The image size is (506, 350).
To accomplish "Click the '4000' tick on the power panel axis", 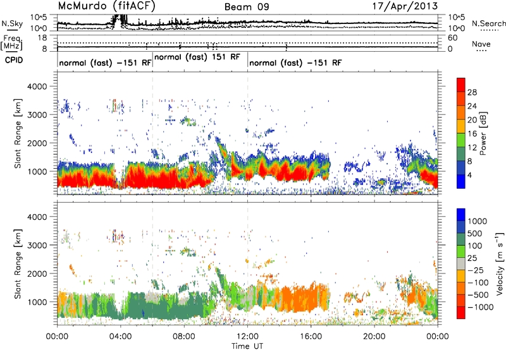I will pos(39,87).
